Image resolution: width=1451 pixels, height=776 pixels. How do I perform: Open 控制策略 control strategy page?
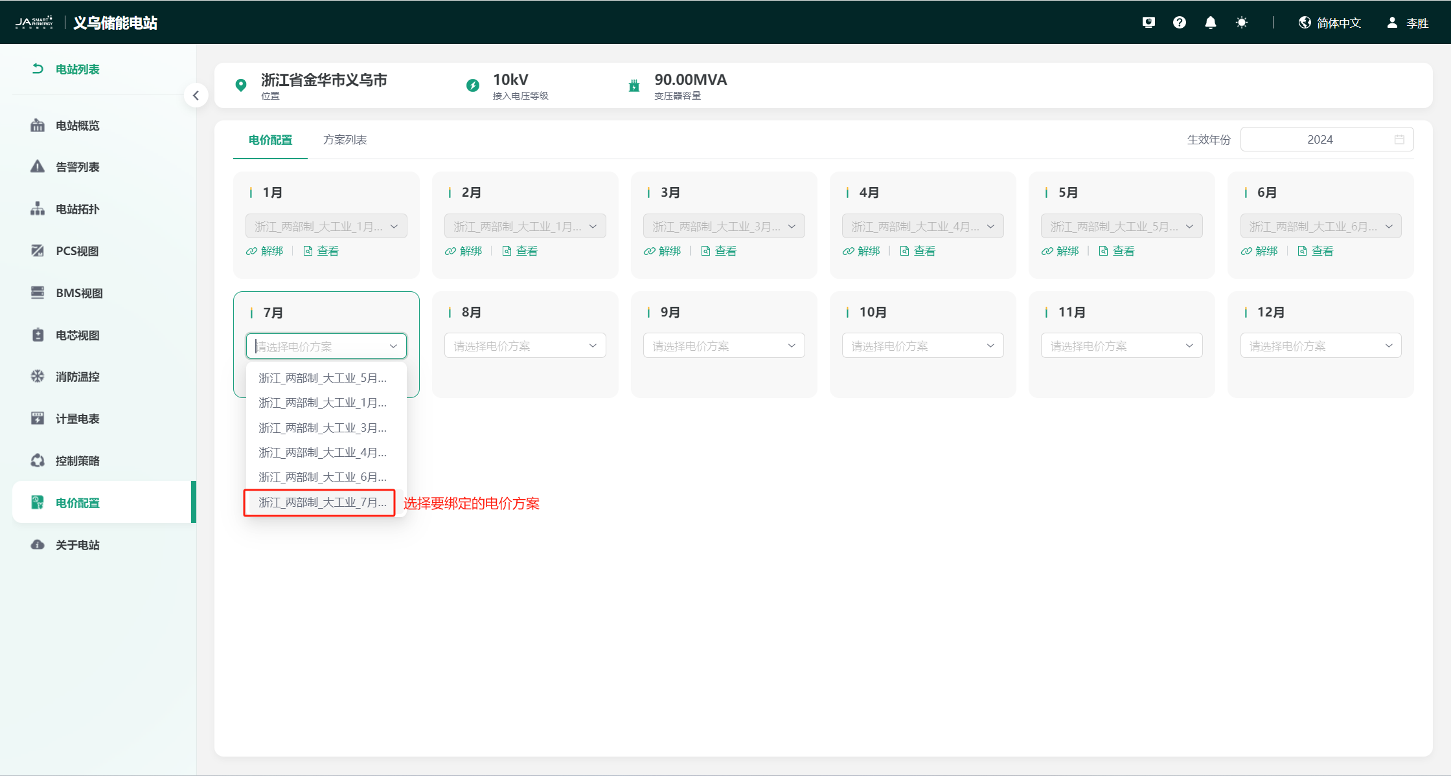tap(77, 461)
